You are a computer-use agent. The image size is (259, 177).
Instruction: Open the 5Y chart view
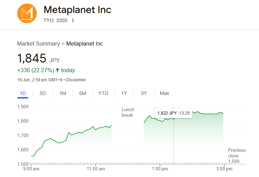[x=144, y=93]
